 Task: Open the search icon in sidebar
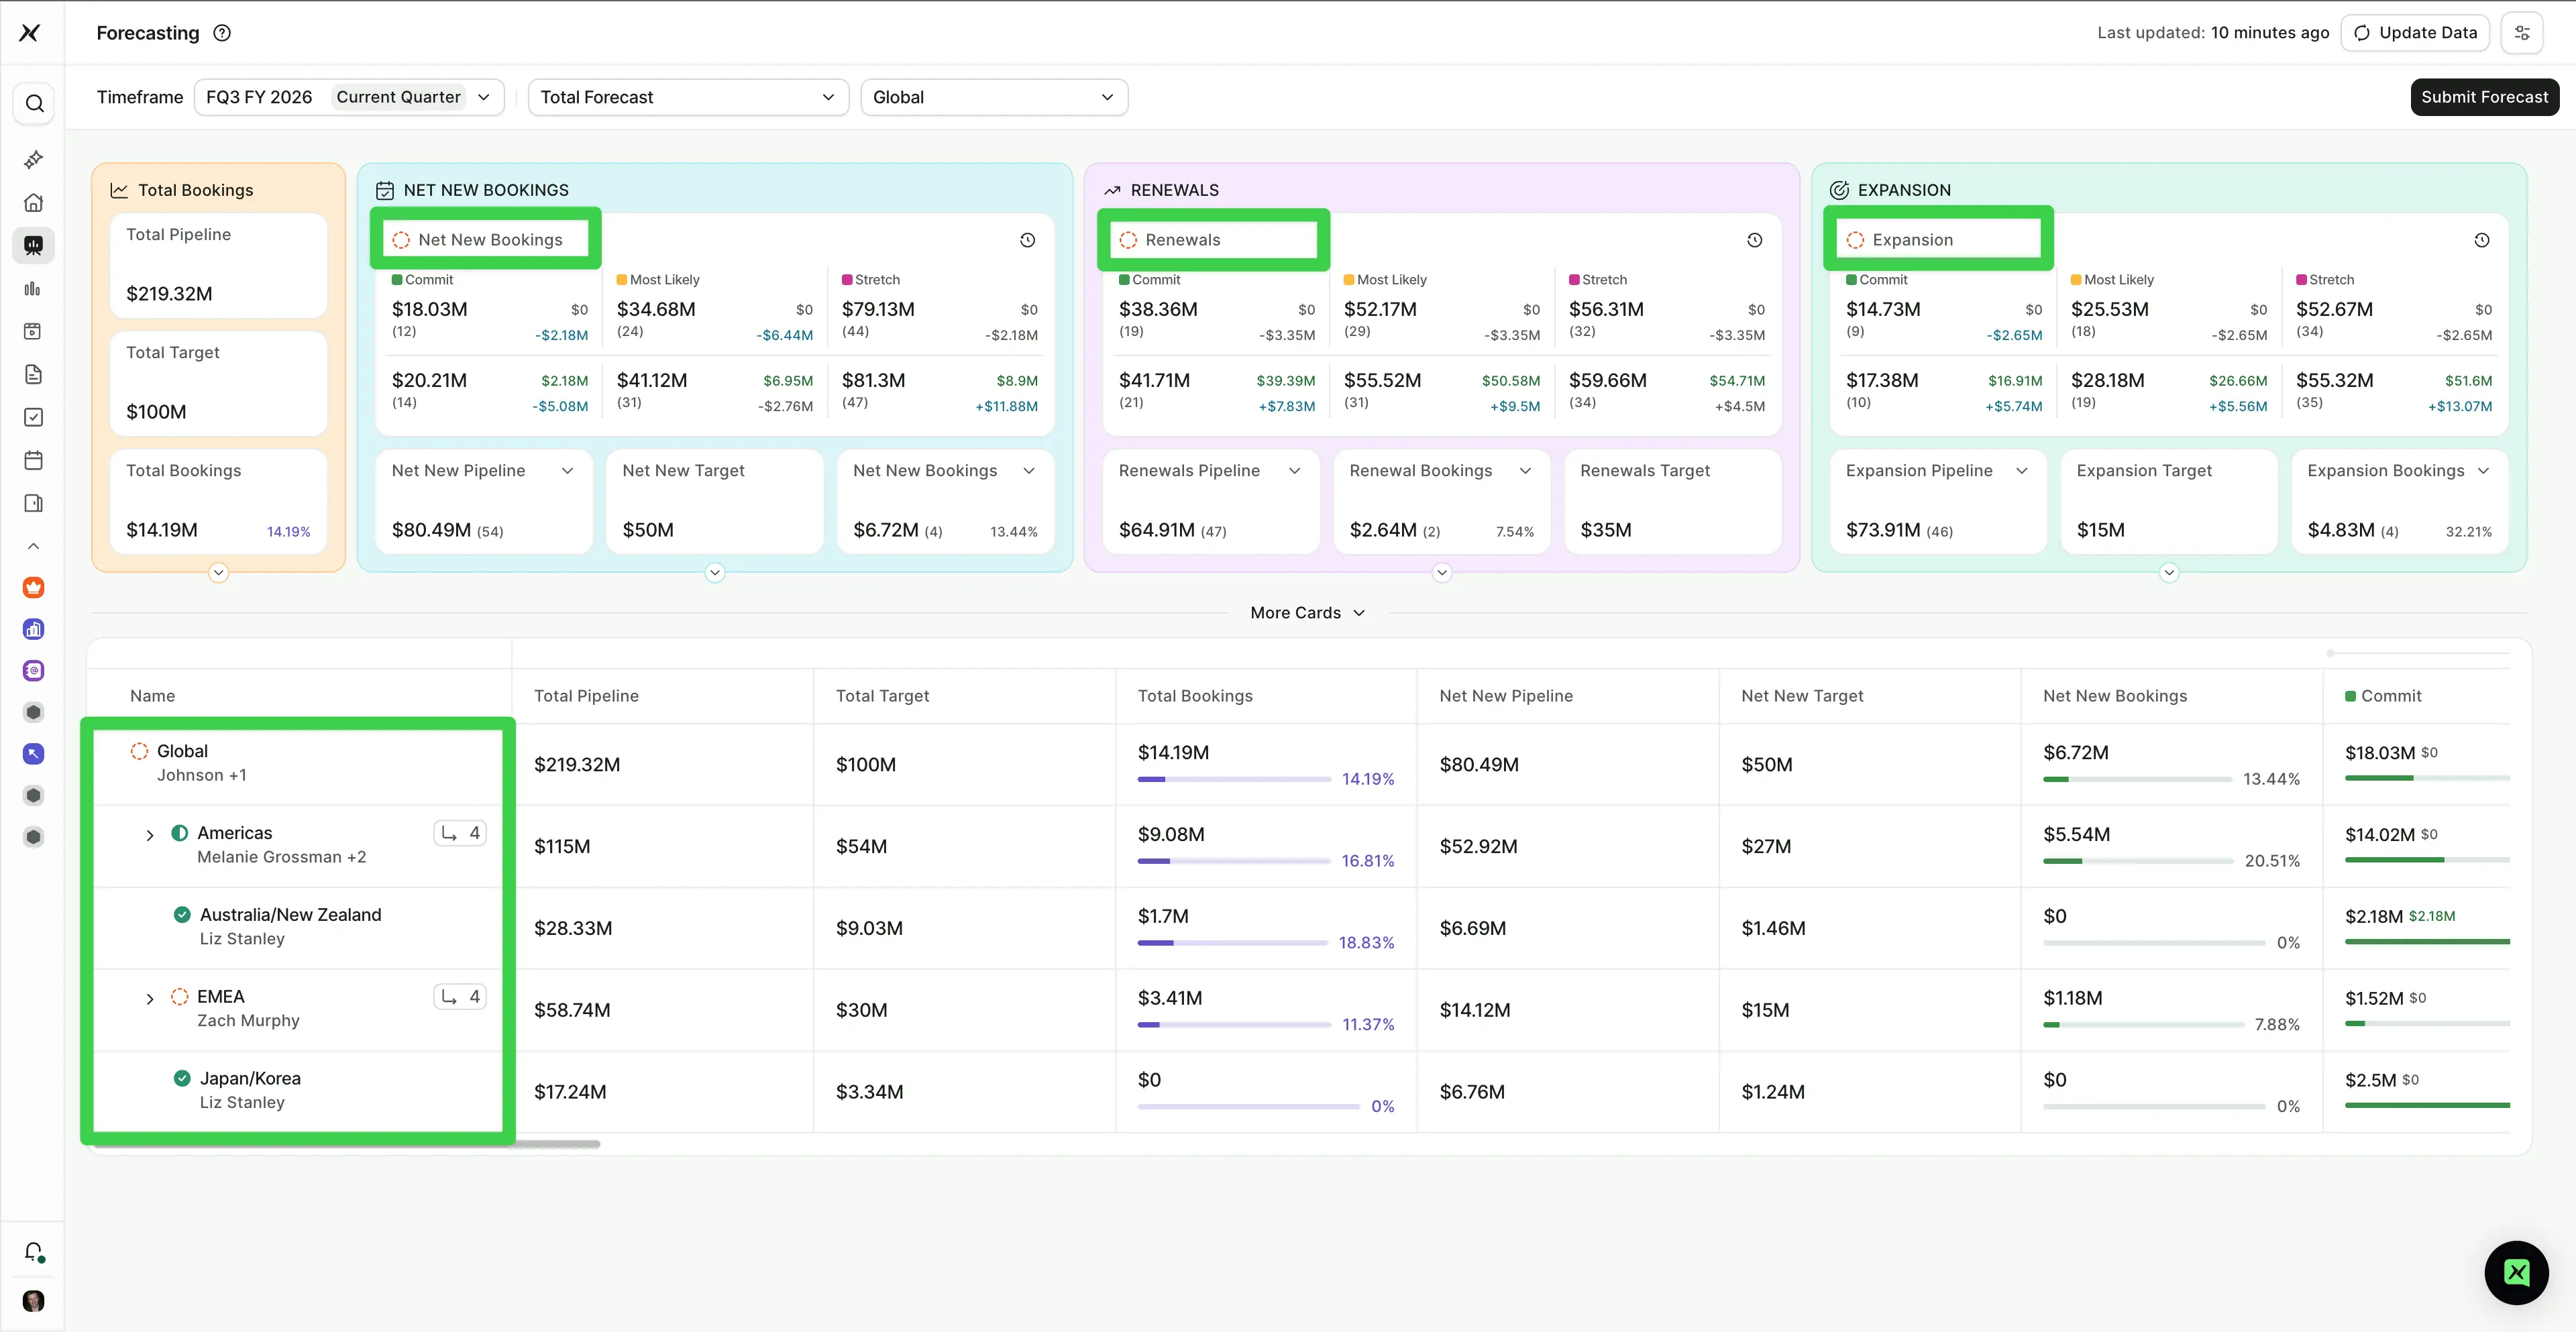[x=34, y=104]
